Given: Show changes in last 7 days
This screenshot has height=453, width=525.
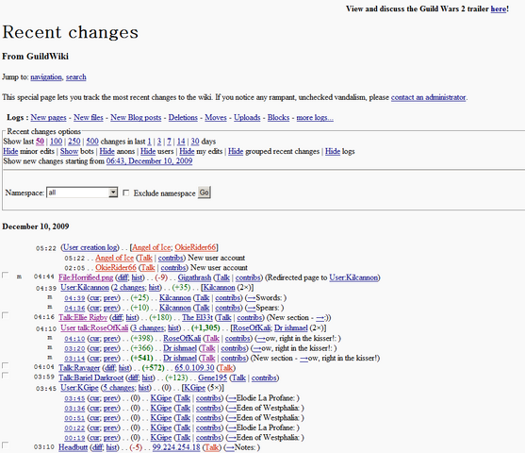Looking at the screenshot, I should pyautogui.click(x=169, y=142).
